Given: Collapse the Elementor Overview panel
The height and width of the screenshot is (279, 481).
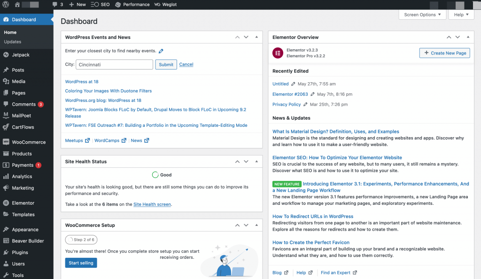Looking at the screenshot, I should tap(468, 37).
